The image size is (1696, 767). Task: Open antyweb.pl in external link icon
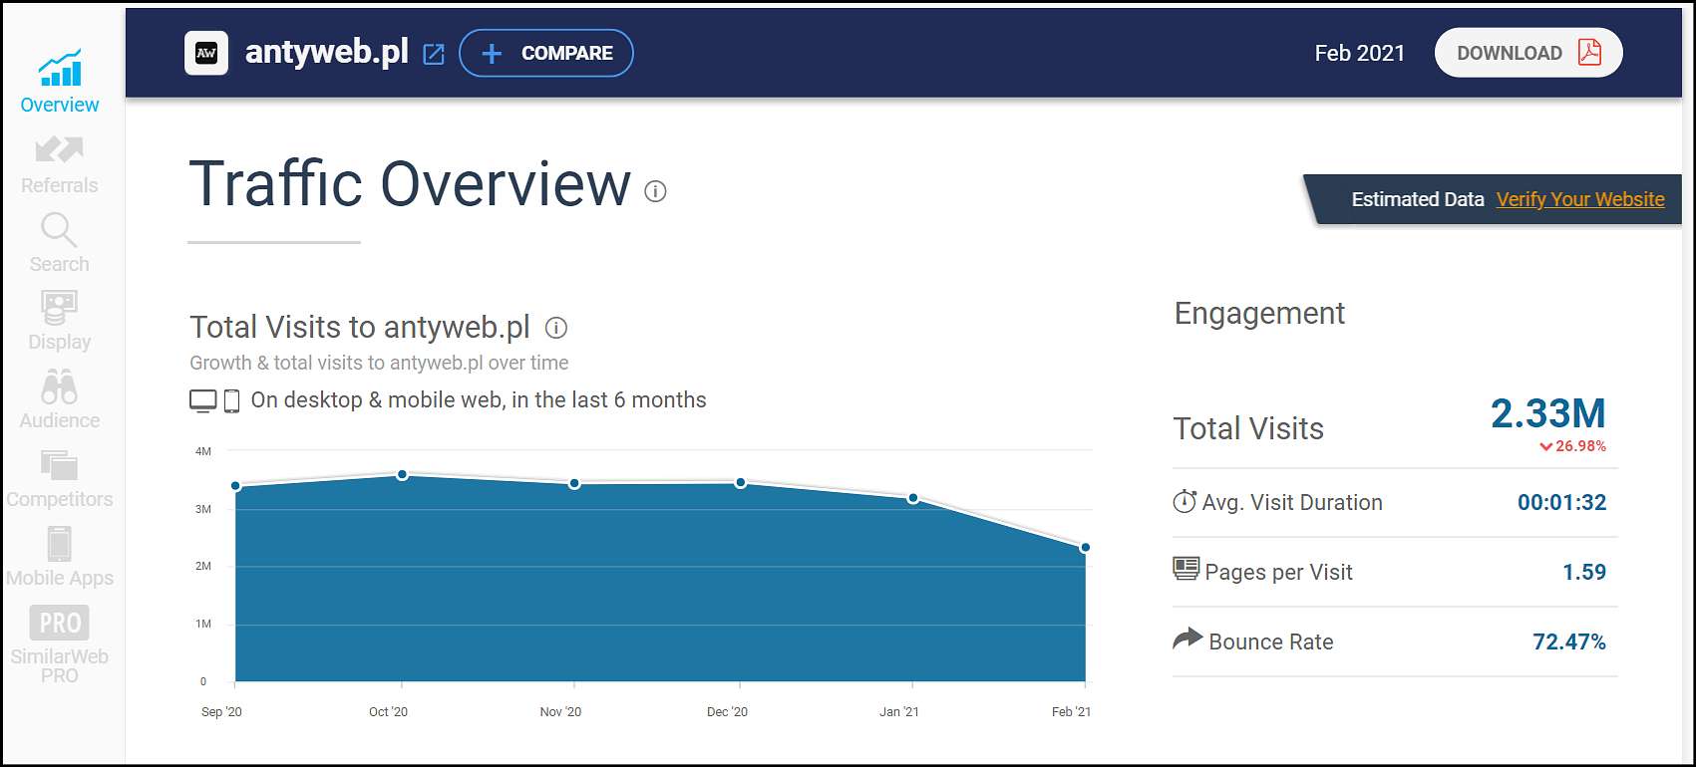434,55
